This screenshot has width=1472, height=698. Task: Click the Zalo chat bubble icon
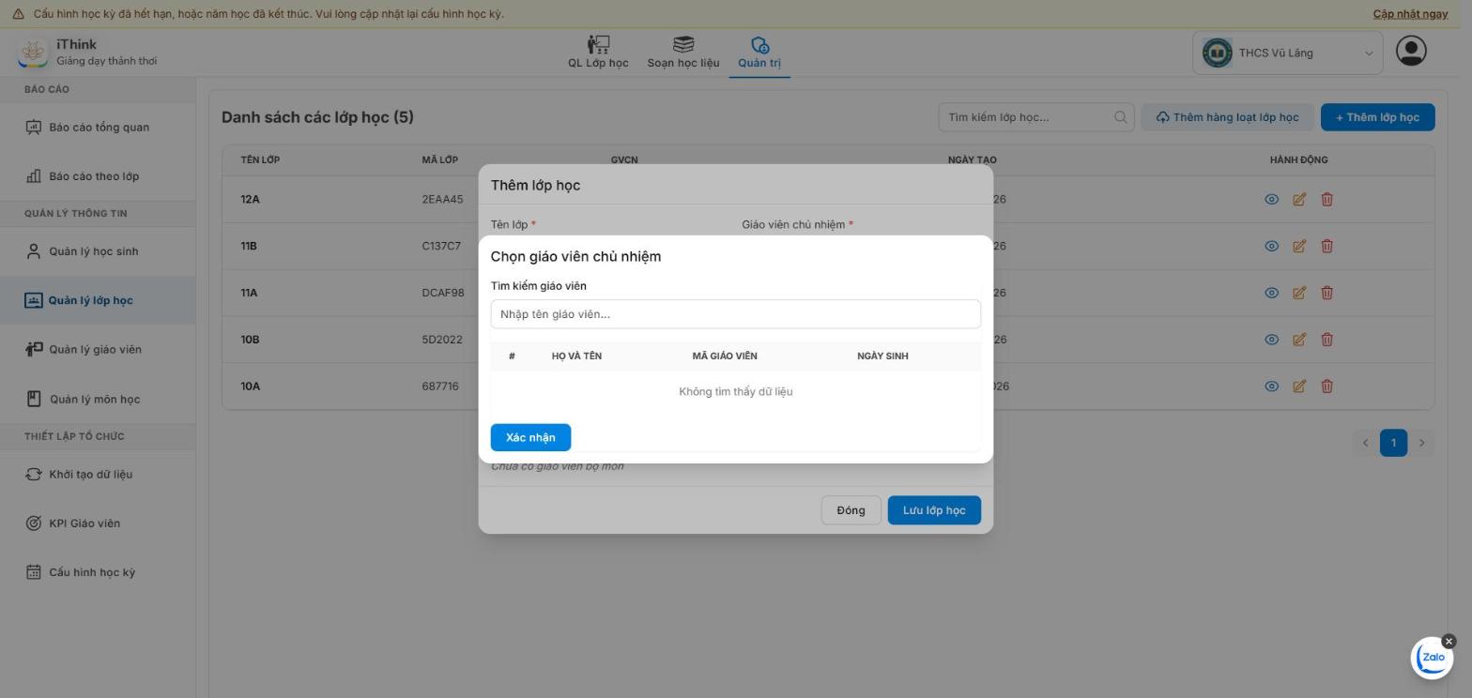click(x=1432, y=658)
